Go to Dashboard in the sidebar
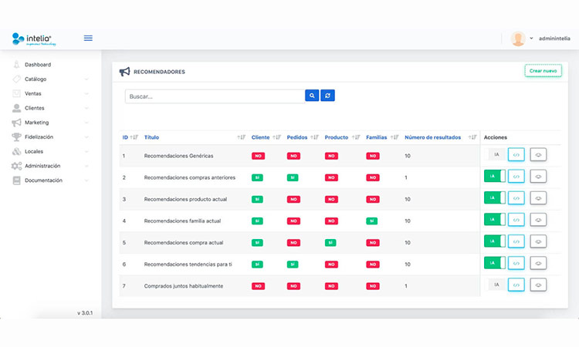The image size is (579, 347). (x=38, y=65)
